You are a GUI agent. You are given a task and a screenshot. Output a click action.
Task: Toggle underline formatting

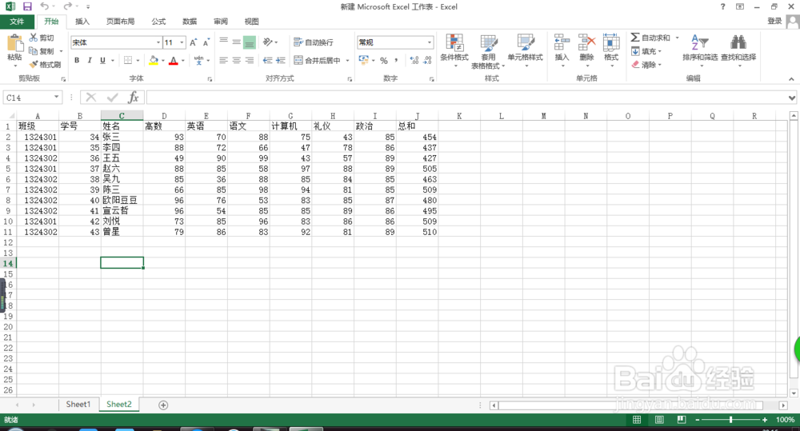pyautogui.click(x=102, y=60)
